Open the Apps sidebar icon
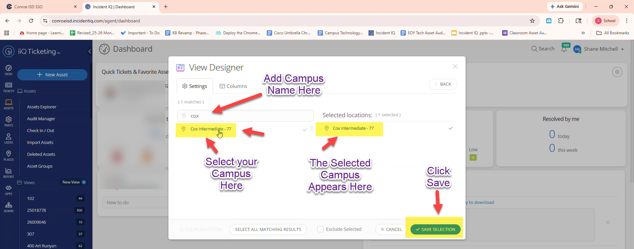 pyautogui.click(x=9, y=190)
